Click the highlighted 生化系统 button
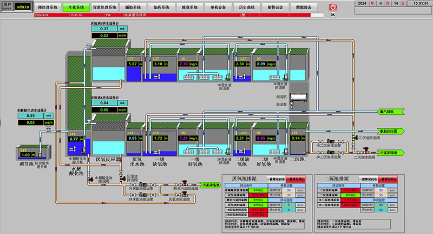The image size is (433, 234). click(x=76, y=8)
